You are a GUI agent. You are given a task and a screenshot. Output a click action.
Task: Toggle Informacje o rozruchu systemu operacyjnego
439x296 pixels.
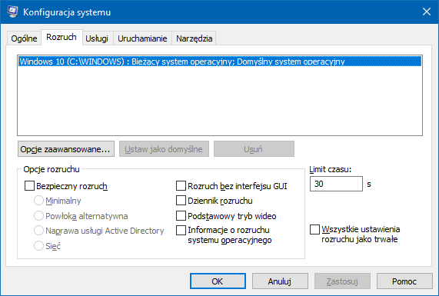point(181,230)
